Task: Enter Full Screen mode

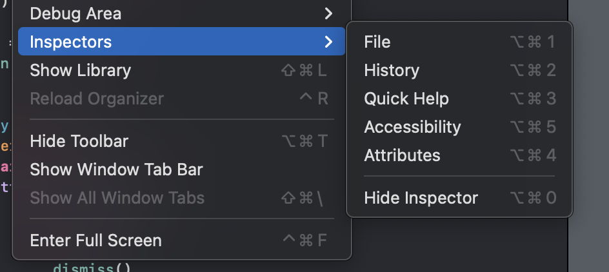Action: pos(95,240)
